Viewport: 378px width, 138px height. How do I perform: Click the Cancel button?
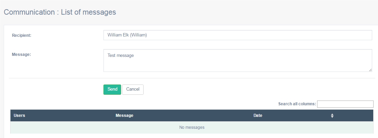tap(133, 90)
